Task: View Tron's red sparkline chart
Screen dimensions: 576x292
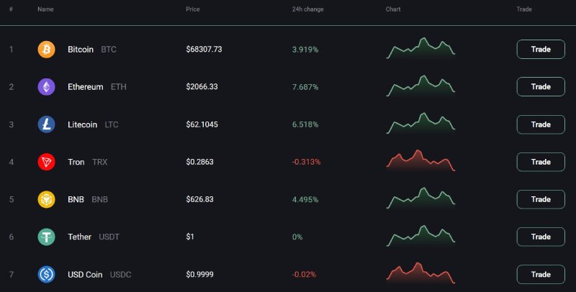Action: (421, 161)
